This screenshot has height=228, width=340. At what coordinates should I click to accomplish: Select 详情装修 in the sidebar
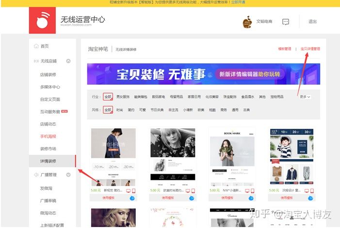tap(52, 161)
